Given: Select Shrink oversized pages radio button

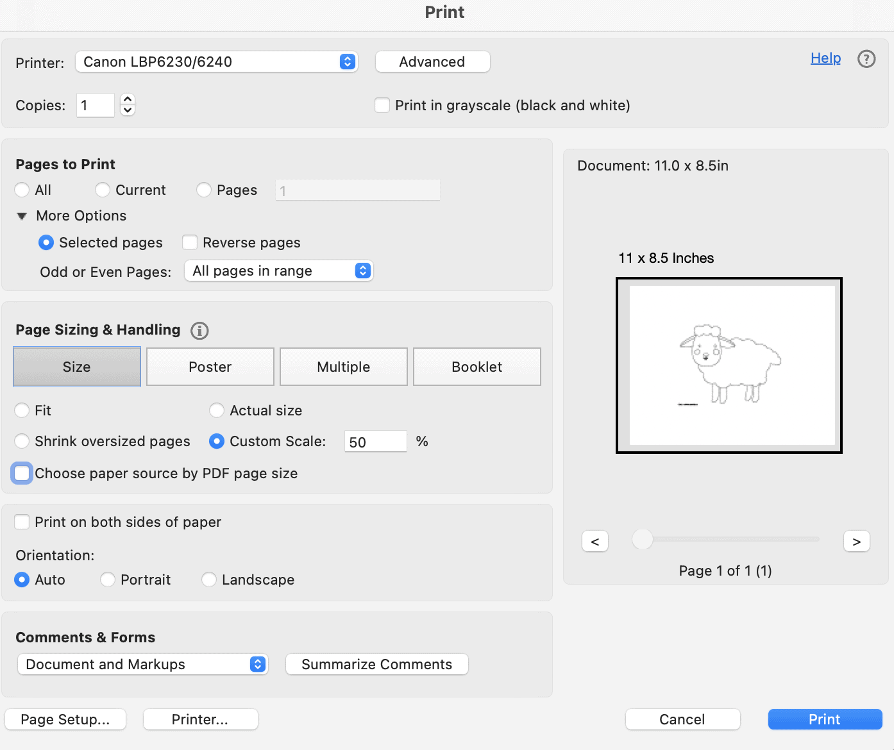Looking at the screenshot, I should tap(22, 441).
